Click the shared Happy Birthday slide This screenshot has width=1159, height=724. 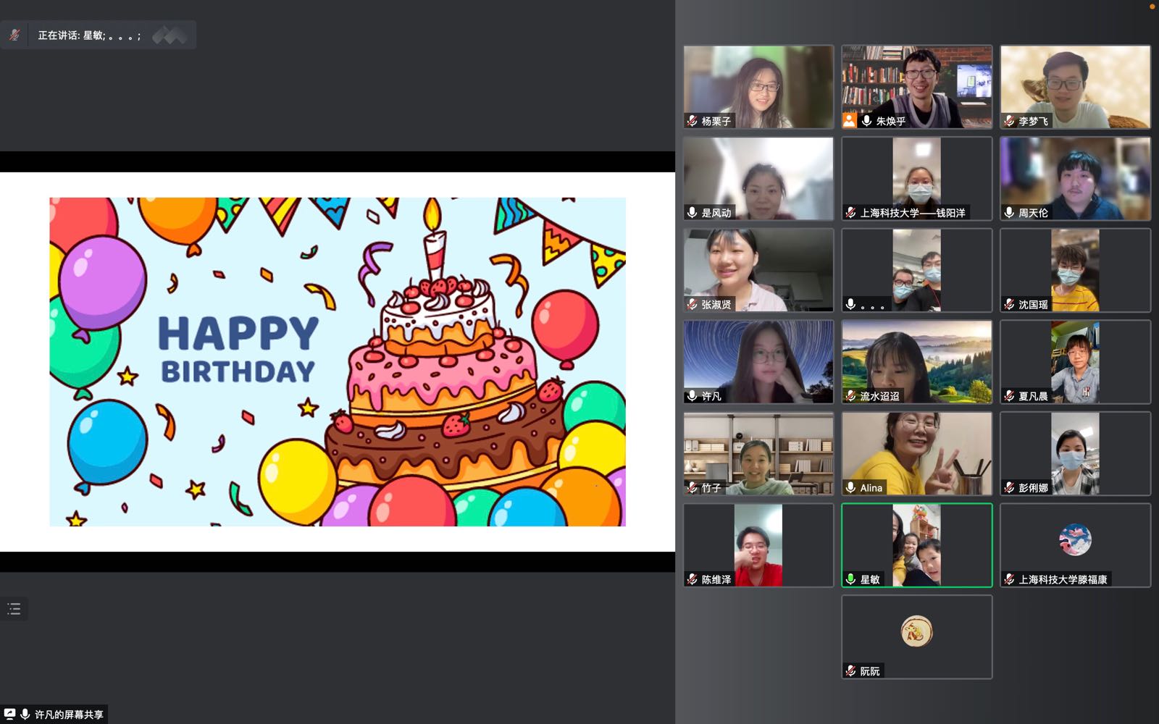(338, 361)
